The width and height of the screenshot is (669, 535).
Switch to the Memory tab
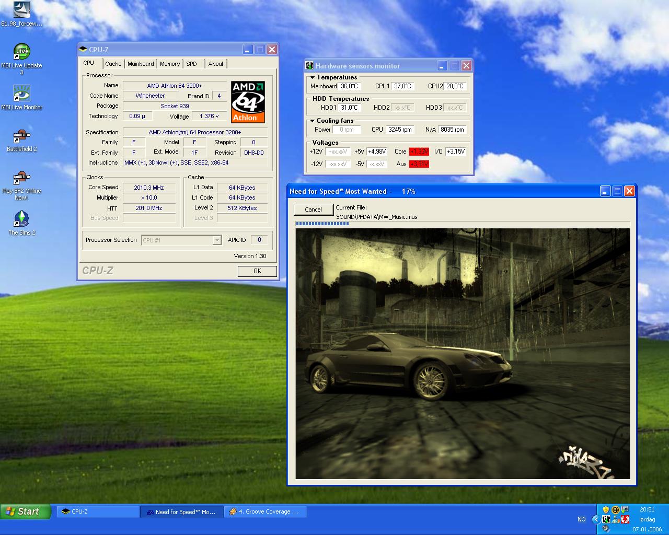pyautogui.click(x=170, y=64)
